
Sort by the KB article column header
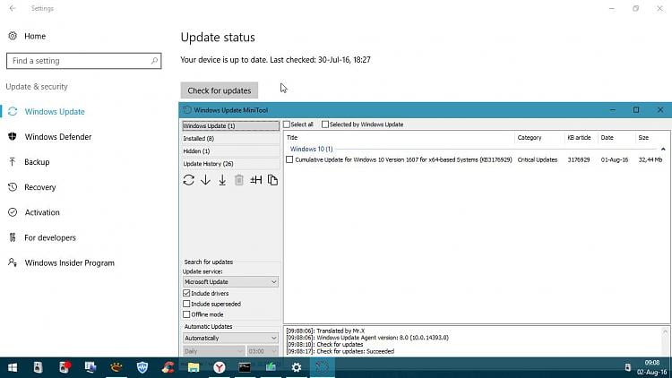(582, 138)
